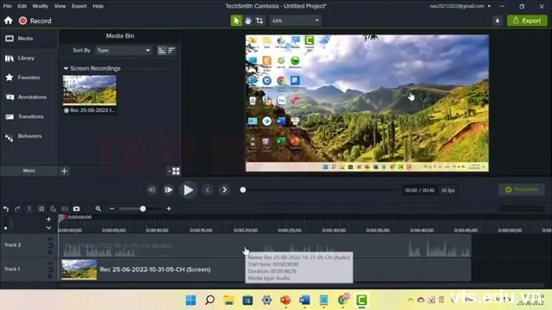Viewport: 552px width, 310px height.
Task: Go to Camtasia home screen icon
Action: coord(8,21)
